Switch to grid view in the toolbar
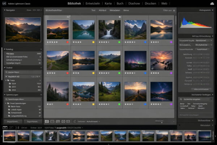The width and height of the screenshot is (217, 145). tap(47, 121)
